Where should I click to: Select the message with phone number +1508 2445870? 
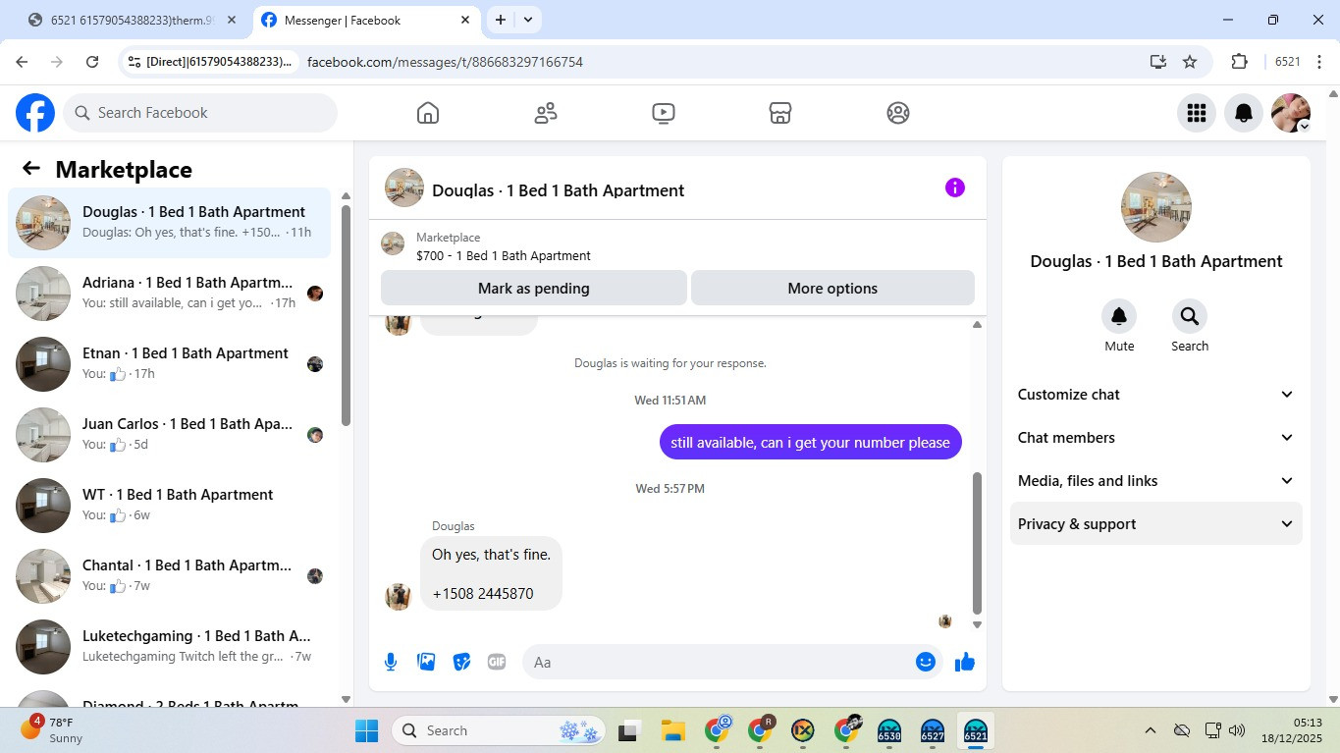492,574
